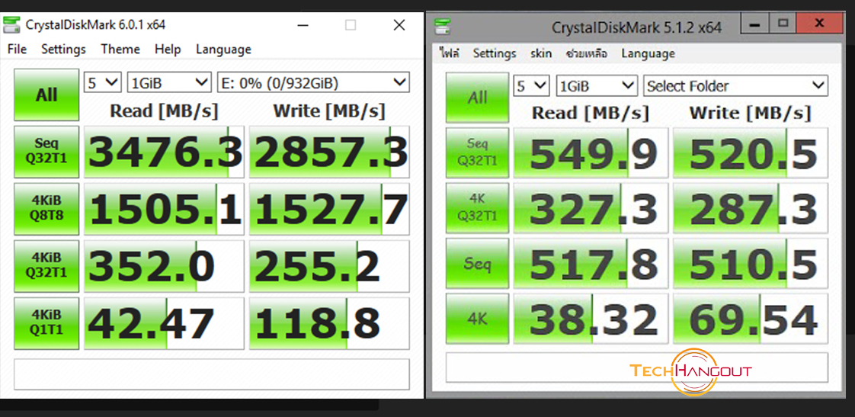Click the comment field in 6.0.1 window
The image size is (855, 417).
[x=212, y=374]
